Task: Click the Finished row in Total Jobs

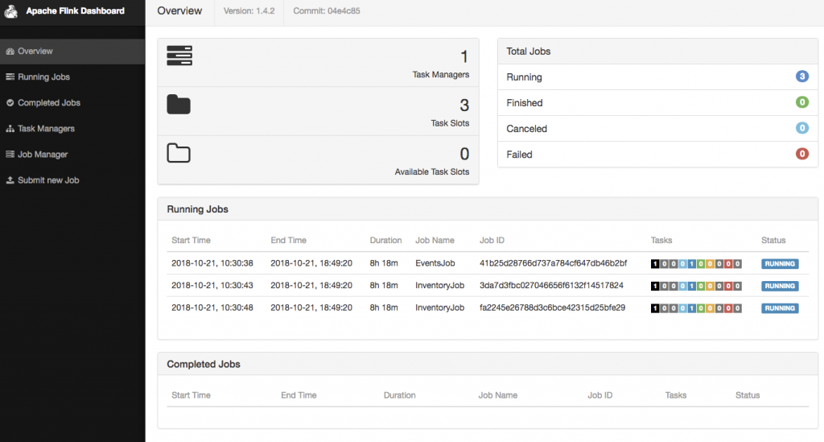Action: coord(657,102)
